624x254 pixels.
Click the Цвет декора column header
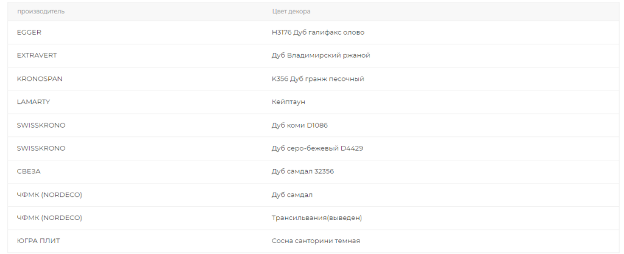291,12
